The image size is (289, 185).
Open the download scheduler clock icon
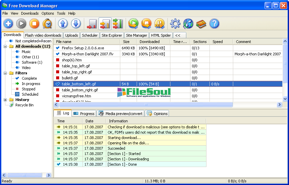(x=47, y=24)
